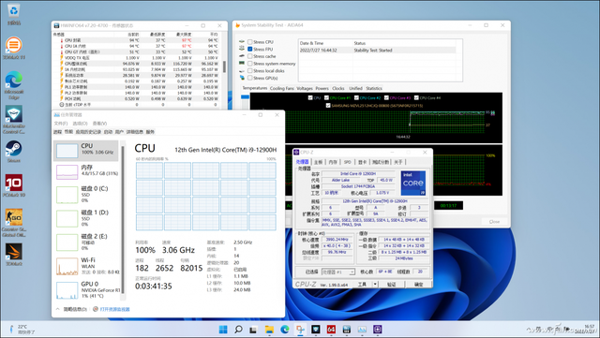Select the Stability Test Started log row

[377, 50]
